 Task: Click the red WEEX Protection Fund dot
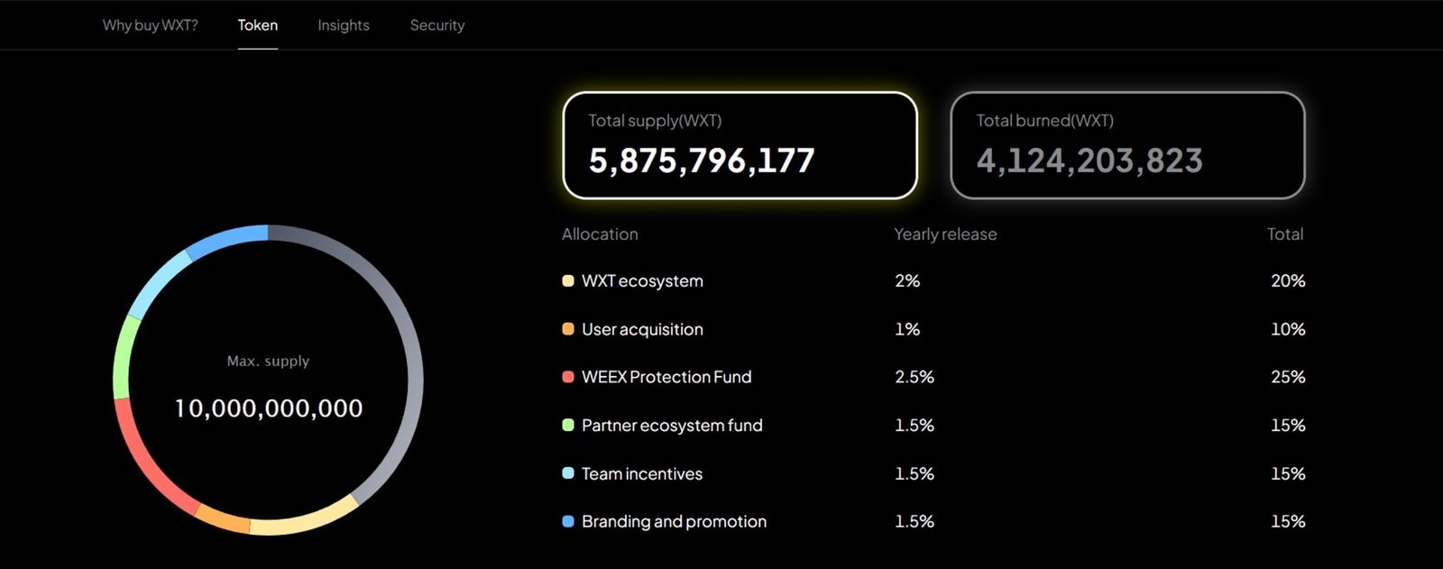[x=568, y=377]
